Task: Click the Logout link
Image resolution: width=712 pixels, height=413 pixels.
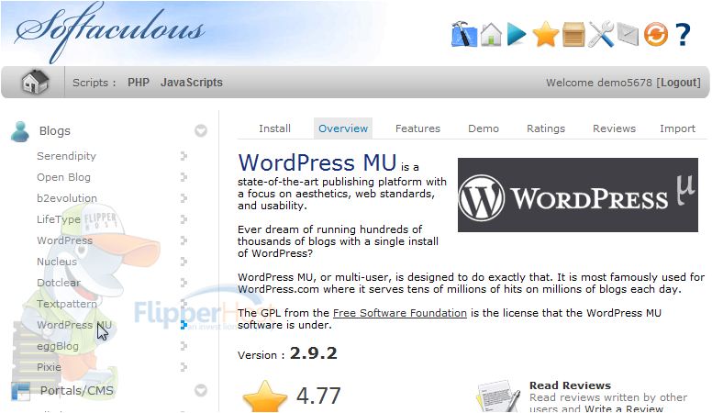Action: tap(678, 83)
